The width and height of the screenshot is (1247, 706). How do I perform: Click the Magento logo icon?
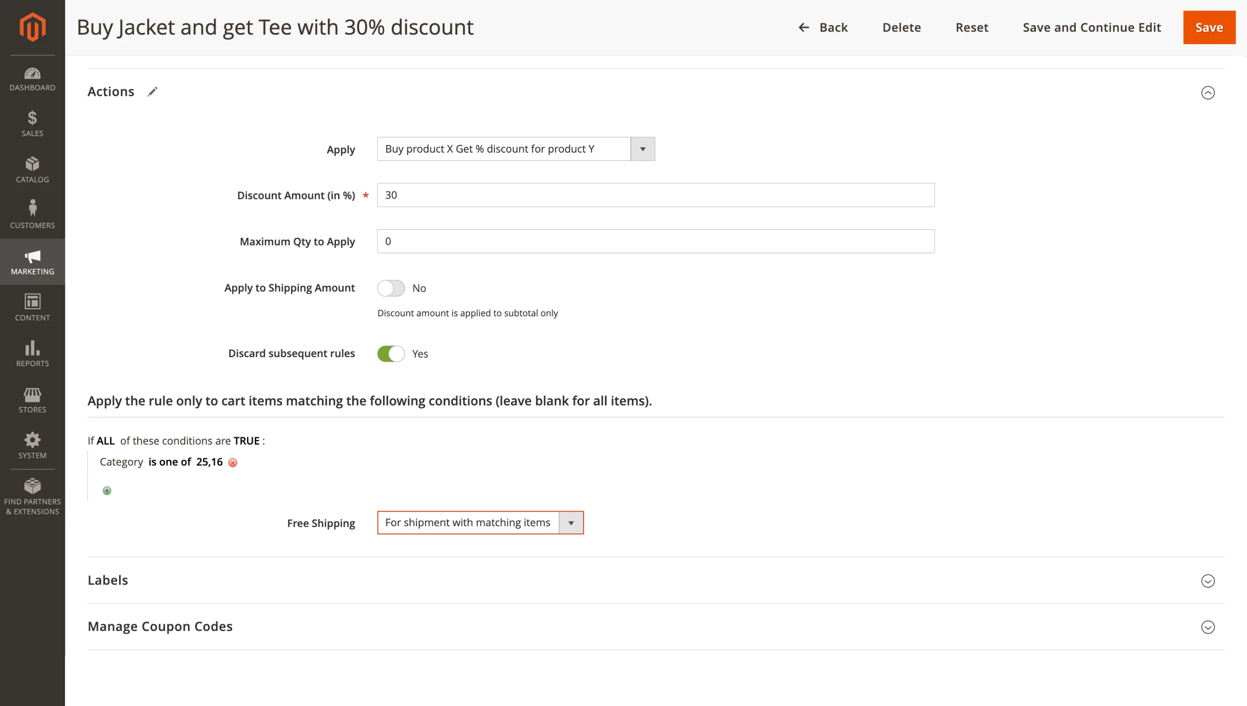[32, 27]
